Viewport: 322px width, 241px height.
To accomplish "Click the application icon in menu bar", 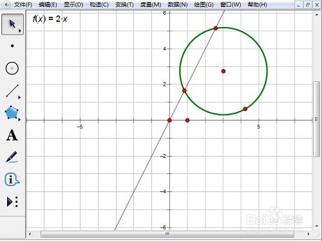I will tap(7, 5).
